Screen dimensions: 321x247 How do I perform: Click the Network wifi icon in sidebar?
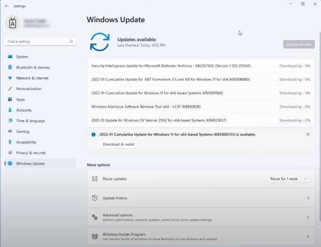click(10, 78)
